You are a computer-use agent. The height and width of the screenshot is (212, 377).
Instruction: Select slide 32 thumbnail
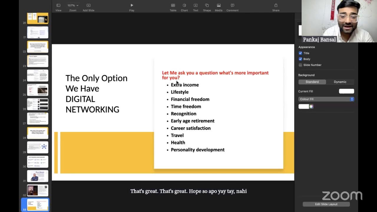tap(38, 191)
